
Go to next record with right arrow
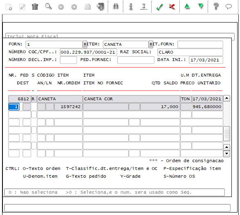pos(74,7)
